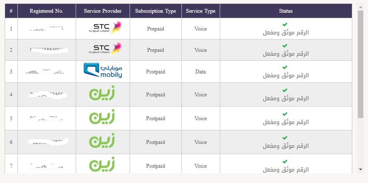Click the Service Type column header

coord(201,11)
